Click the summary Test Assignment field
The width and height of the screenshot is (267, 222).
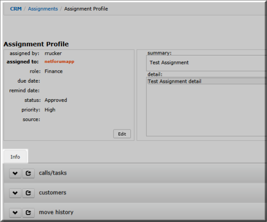[x=207, y=63]
